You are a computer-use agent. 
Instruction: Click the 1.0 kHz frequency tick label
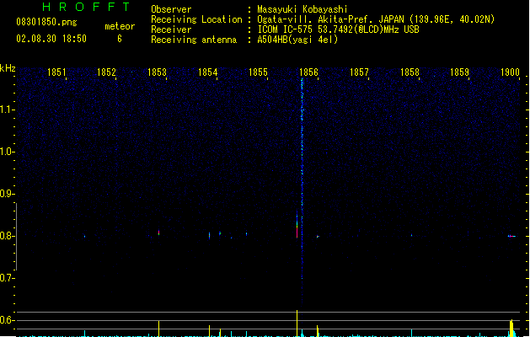(7, 152)
